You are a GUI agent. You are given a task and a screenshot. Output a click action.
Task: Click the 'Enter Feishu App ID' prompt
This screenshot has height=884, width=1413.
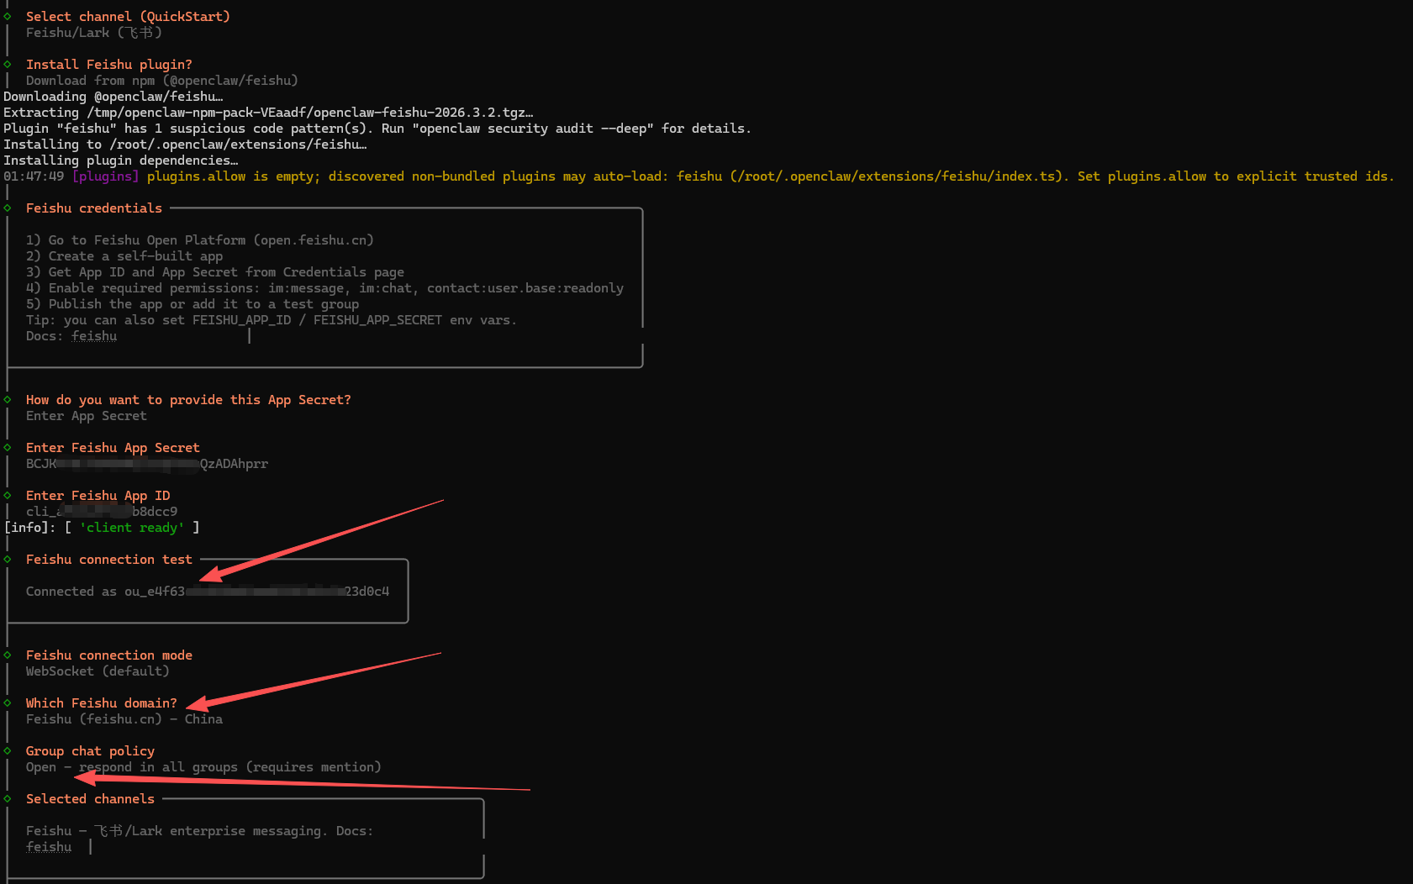(x=98, y=495)
